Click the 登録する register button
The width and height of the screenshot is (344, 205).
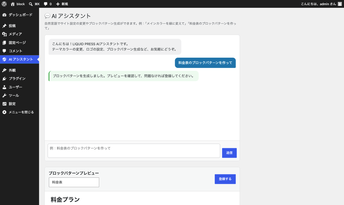[225, 179]
